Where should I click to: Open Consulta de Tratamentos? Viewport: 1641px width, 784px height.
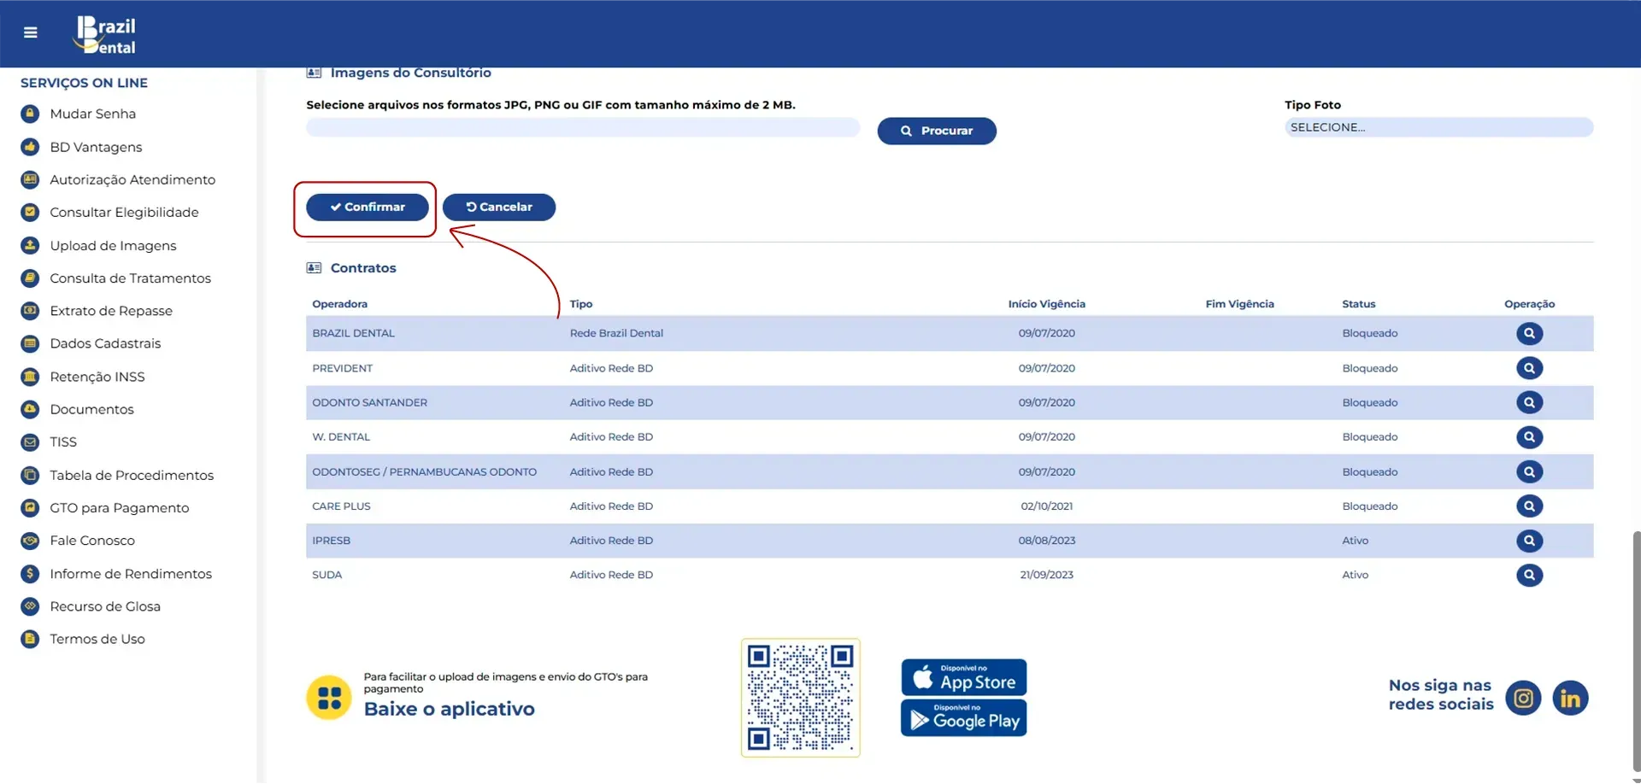pyautogui.click(x=130, y=278)
